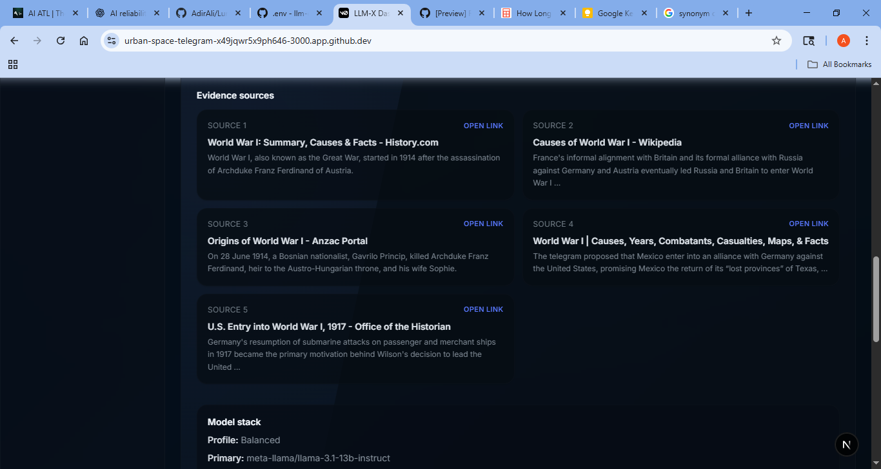Click the Model stack heading

point(234,422)
